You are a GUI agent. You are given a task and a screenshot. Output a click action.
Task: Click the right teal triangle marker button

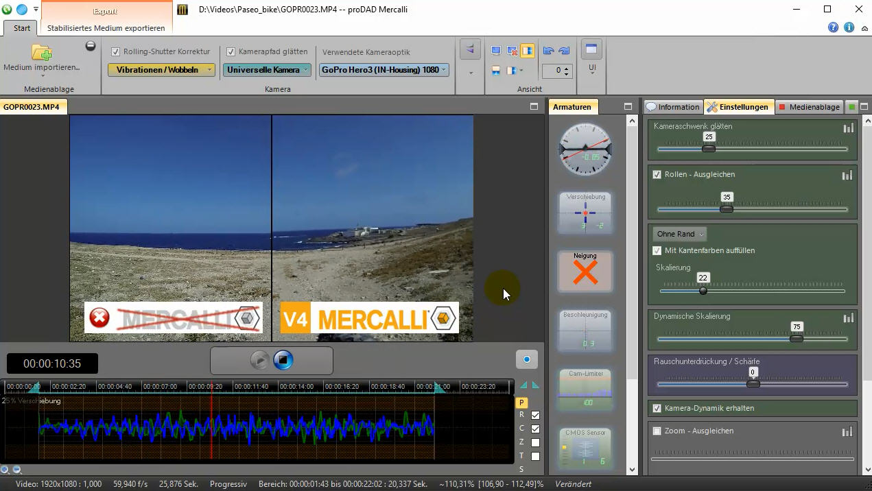coord(536,385)
